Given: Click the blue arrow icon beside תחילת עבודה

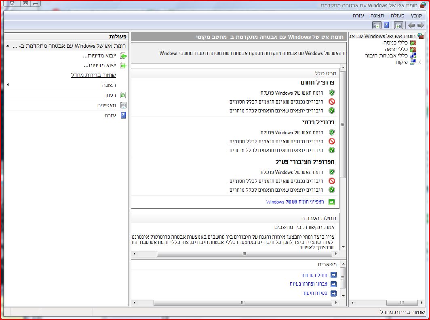Looking at the screenshot, I should [333, 275].
